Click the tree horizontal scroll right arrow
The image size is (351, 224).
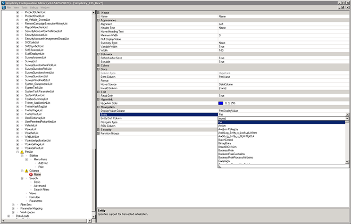tap(90, 221)
